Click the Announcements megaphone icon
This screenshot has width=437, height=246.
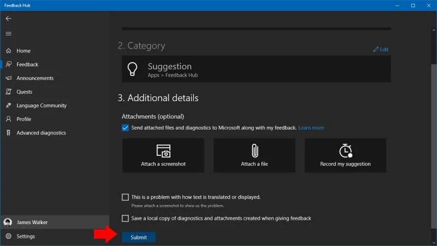[9, 78]
